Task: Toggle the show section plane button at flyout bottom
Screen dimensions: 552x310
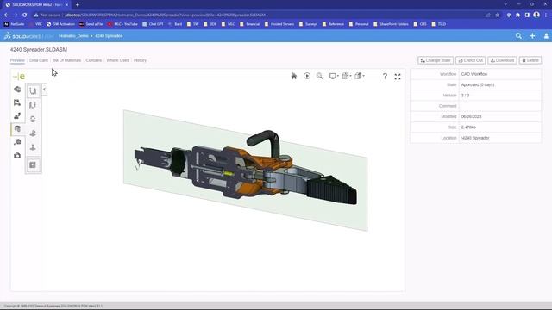Action: point(33,164)
